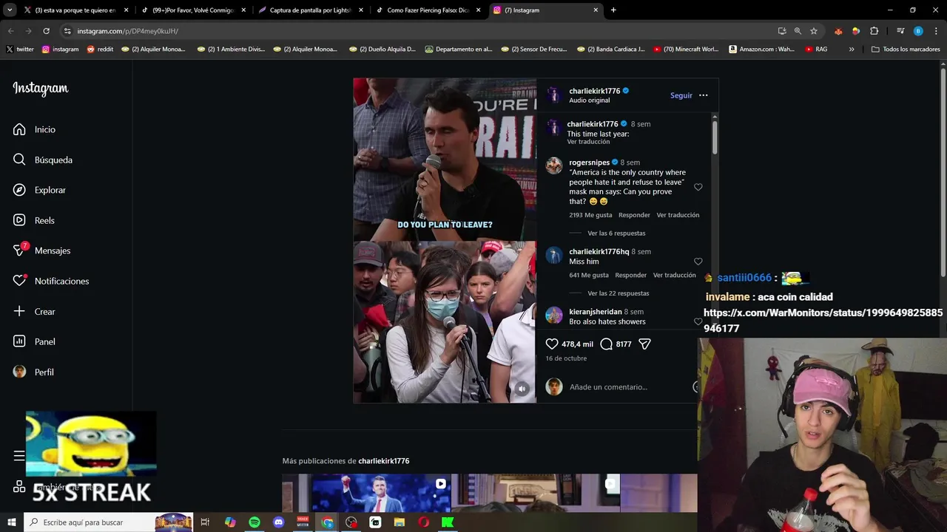Open rogersnipes profile from comment
947x532 pixels.
pyautogui.click(x=589, y=163)
